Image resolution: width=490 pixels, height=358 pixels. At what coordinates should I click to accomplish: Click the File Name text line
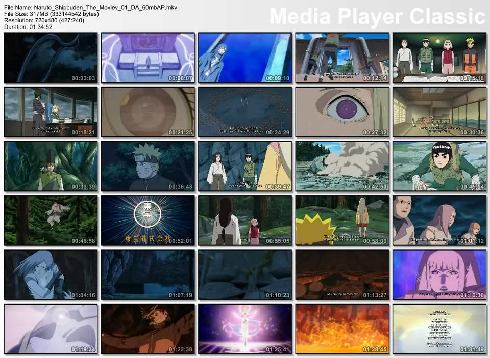click(91, 8)
